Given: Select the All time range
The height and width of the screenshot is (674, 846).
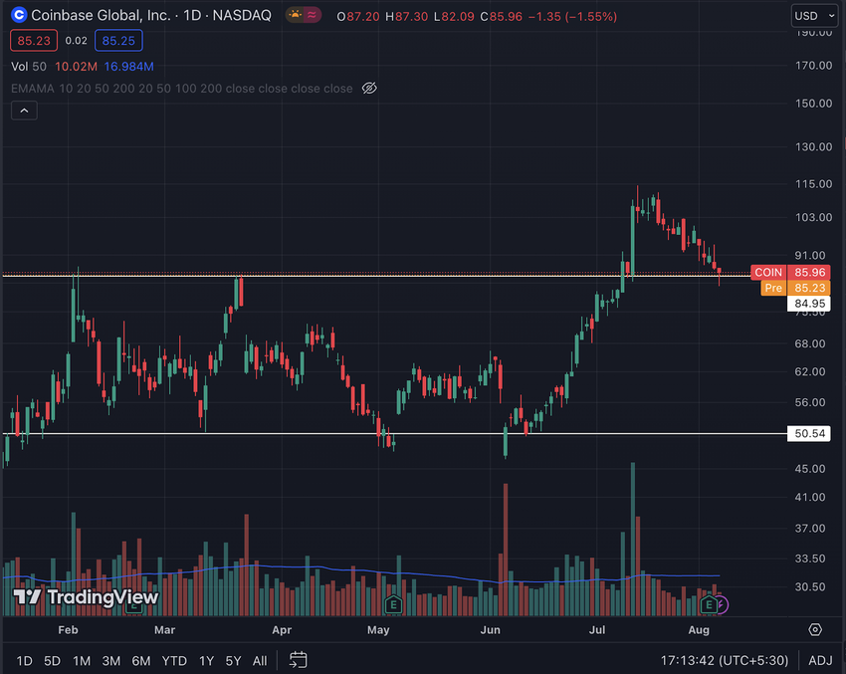Looking at the screenshot, I should point(260,660).
